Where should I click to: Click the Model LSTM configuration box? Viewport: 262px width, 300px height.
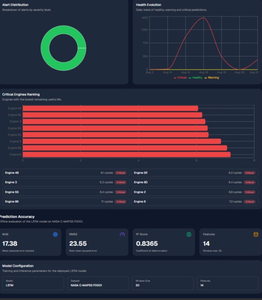[33, 283]
